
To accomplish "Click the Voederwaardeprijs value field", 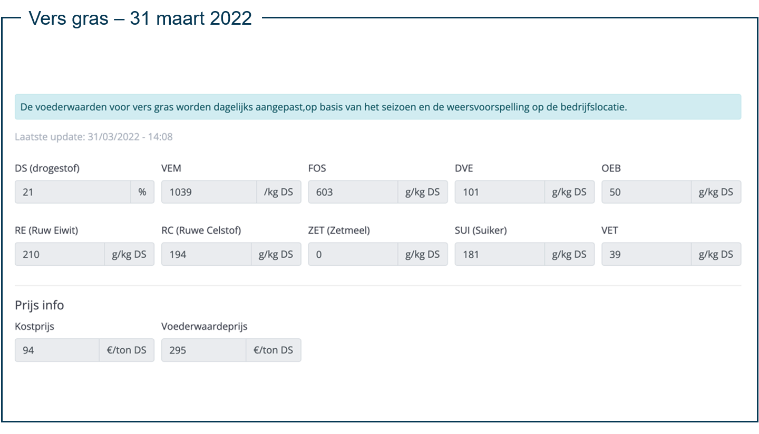I will [x=203, y=350].
